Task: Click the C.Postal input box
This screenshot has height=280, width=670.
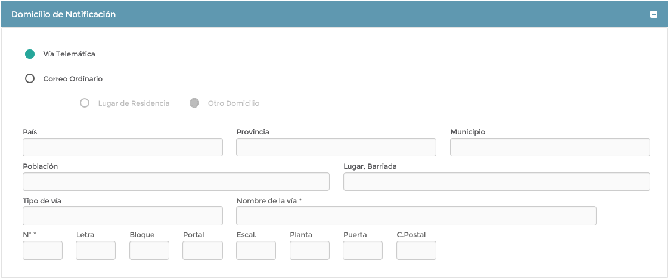Action: point(416,250)
